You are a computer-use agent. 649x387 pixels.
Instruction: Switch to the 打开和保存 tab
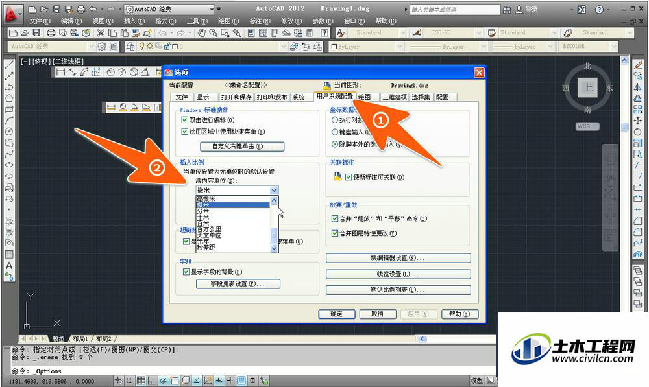click(x=236, y=97)
